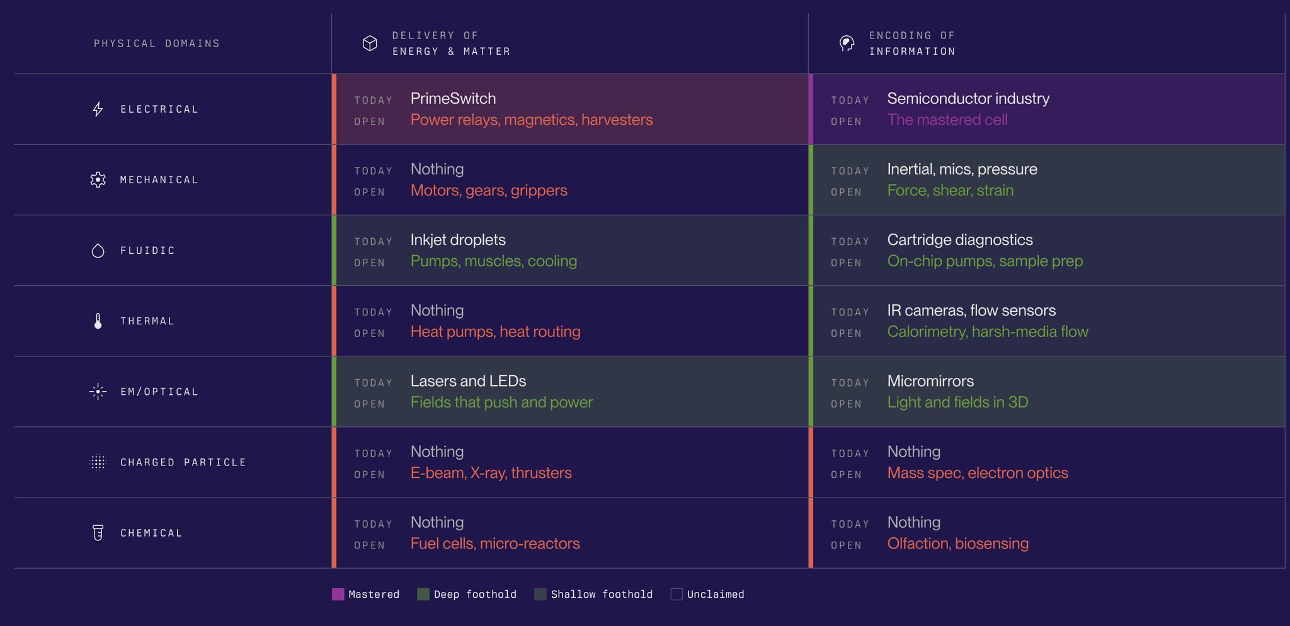The image size is (1290, 626).
Task: Click the Electrical lightning bolt icon
Action: point(98,109)
